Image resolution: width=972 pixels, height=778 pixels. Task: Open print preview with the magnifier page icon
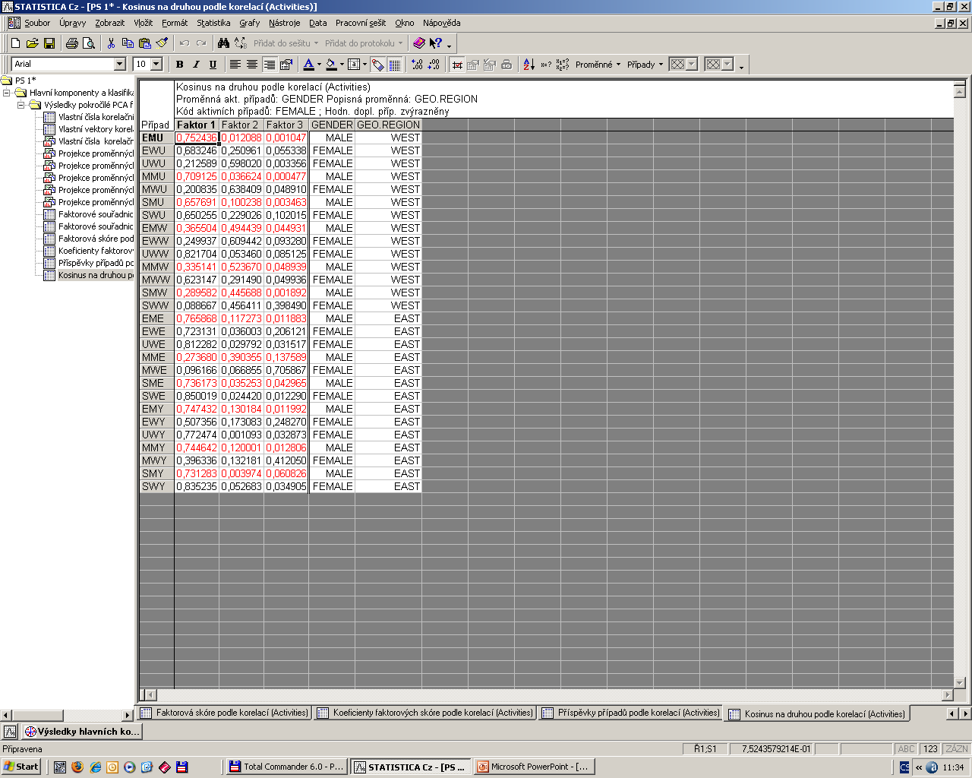pyautogui.click(x=89, y=43)
